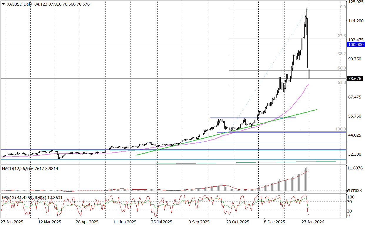Select the Fibonacci 50.0 level label
This screenshot has width=365, height=226.
(x=341, y=68)
